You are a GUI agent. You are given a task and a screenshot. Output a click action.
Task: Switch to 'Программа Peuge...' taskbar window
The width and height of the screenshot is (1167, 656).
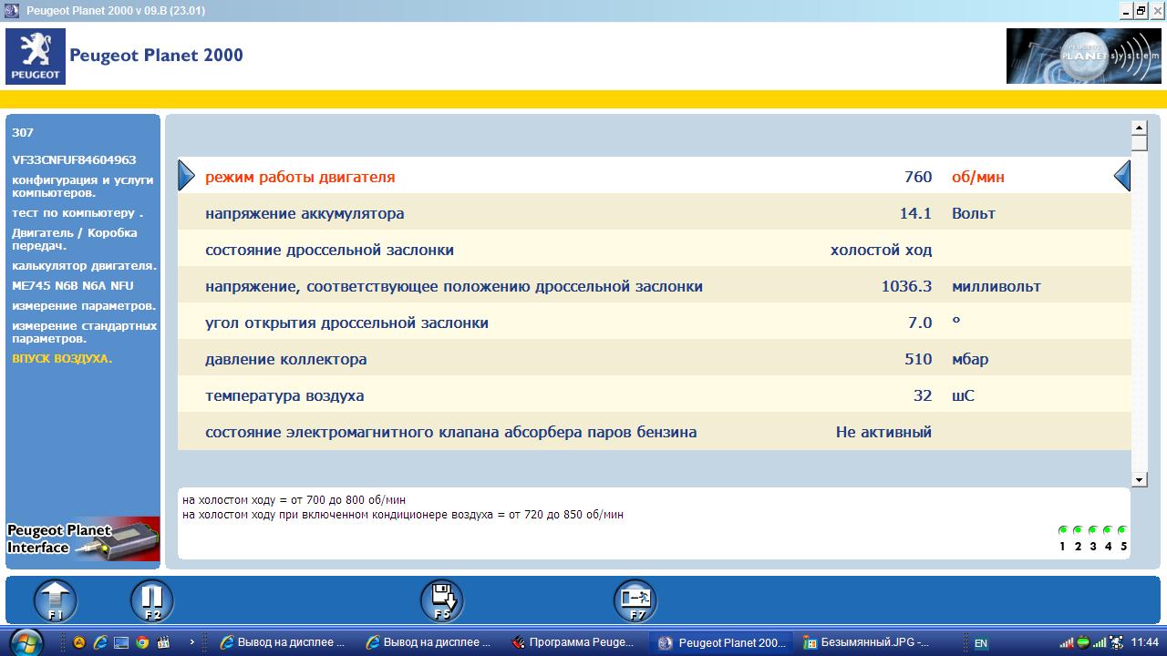pyautogui.click(x=575, y=642)
